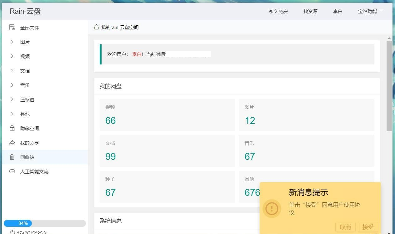Open the 宝箱功能 dropdown menu
Viewport: 395px width, 234px height.
[370, 12]
